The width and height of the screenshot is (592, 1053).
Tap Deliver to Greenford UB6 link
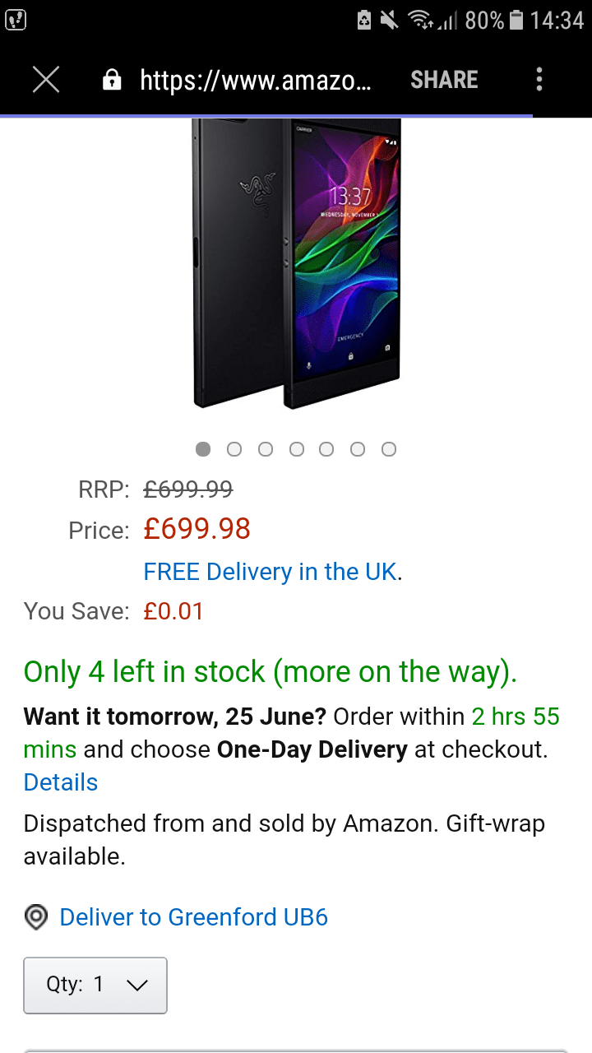click(x=194, y=917)
